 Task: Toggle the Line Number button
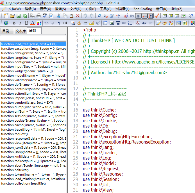click(x=151, y=16)
